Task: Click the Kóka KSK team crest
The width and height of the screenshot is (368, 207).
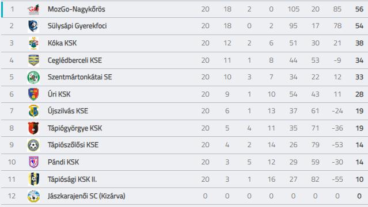Action: (x=33, y=43)
